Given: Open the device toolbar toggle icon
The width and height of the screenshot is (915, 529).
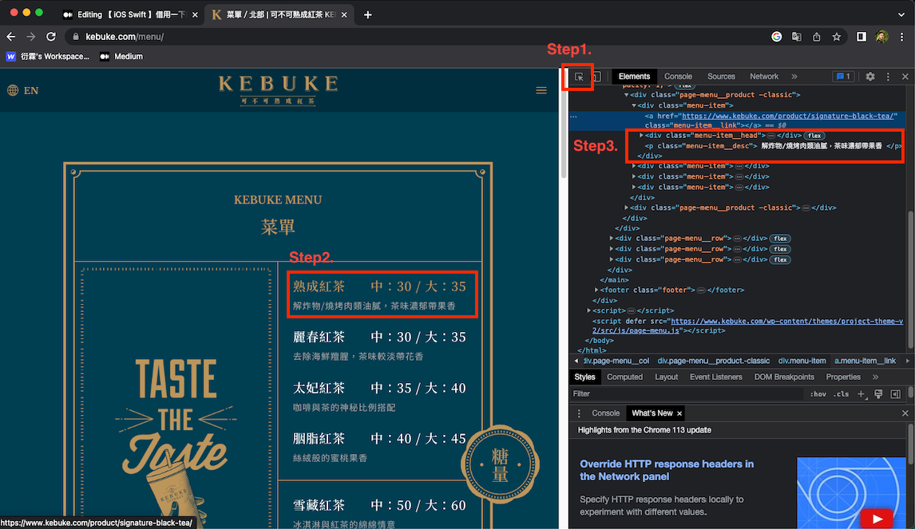Looking at the screenshot, I should (x=596, y=77).
